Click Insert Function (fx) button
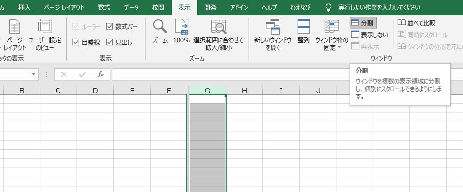This screenshot has height=192, width=463. pos(101,74)
